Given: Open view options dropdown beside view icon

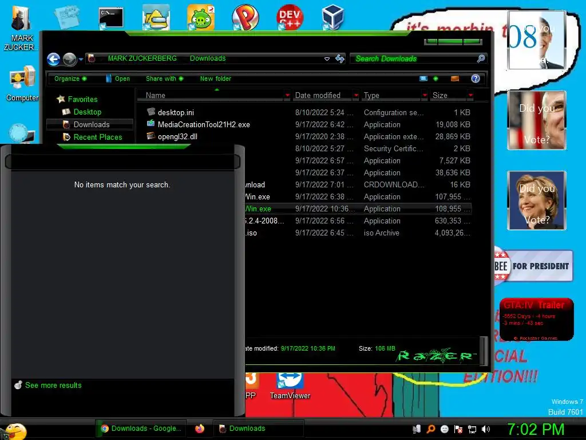Looking at the screenshot, I should tap(435, 78).
